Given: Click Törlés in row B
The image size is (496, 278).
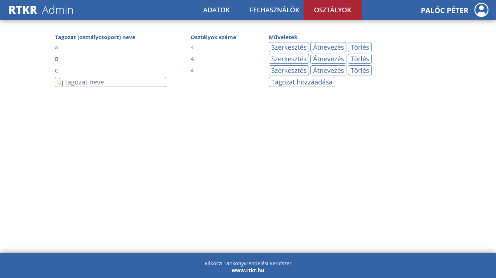Looking at the screenshot, I should click(359, 59).
